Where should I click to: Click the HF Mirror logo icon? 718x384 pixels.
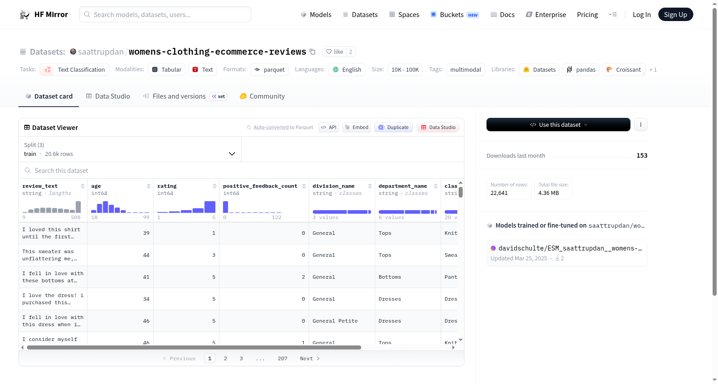[25, 15]
